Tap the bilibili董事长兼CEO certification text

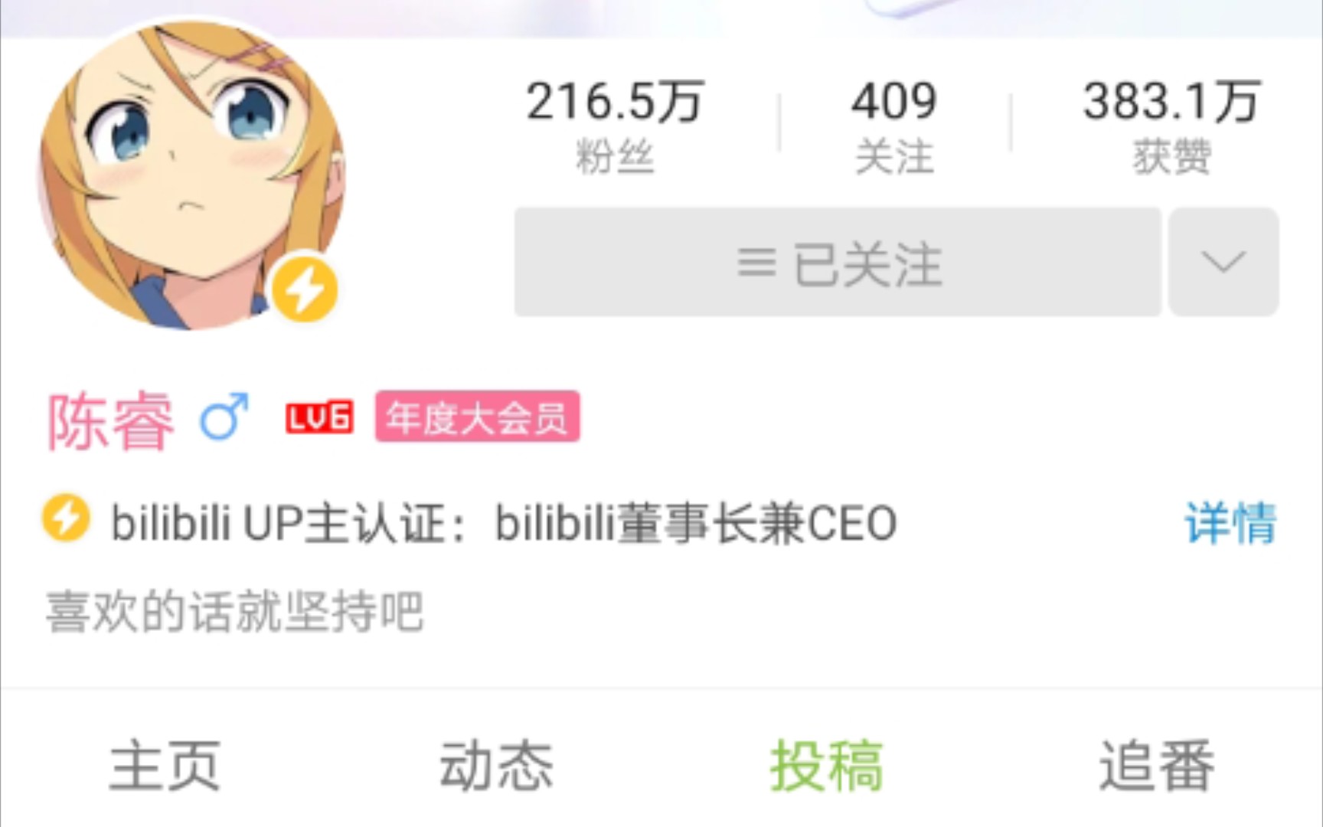(x=696, y=523)
